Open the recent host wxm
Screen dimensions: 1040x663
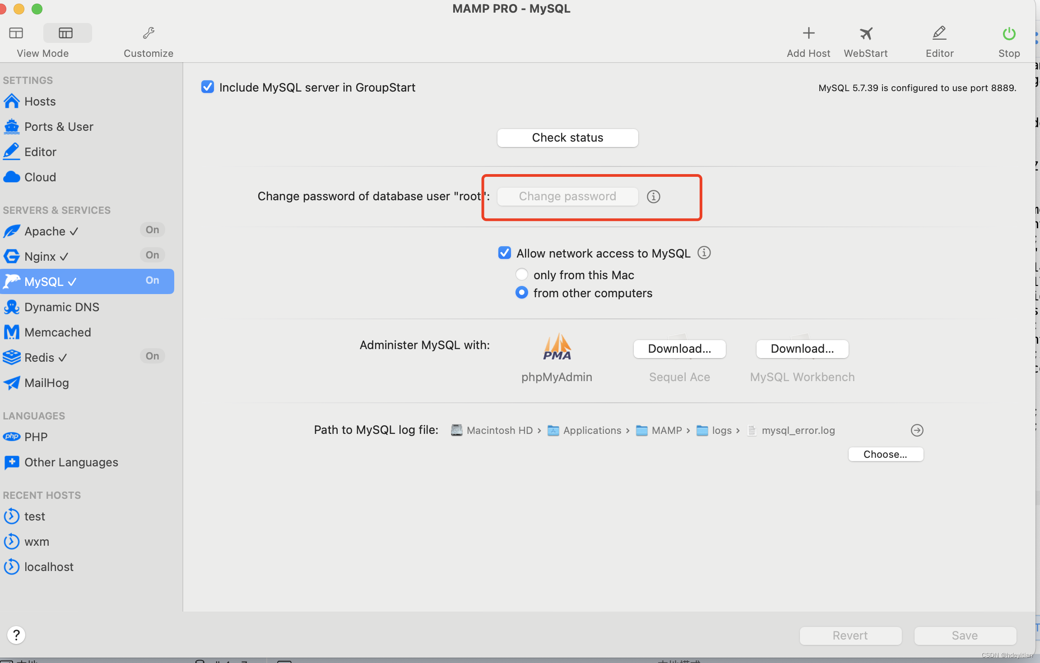(x=37, y=542)
